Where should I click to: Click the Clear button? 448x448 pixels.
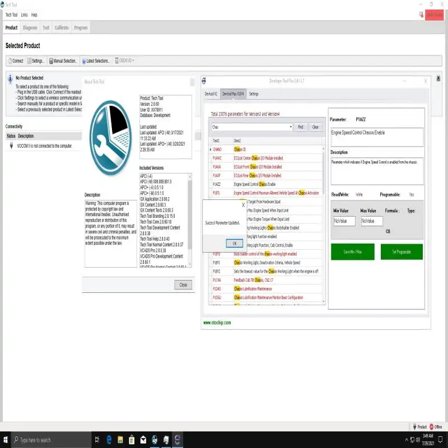[x=315, y=127]
